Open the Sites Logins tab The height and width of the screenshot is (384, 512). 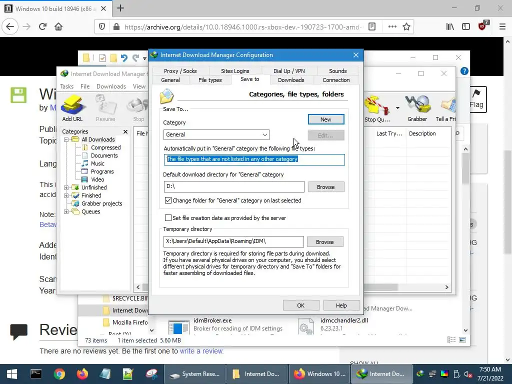pyautogui.click(x=235, y=71)
